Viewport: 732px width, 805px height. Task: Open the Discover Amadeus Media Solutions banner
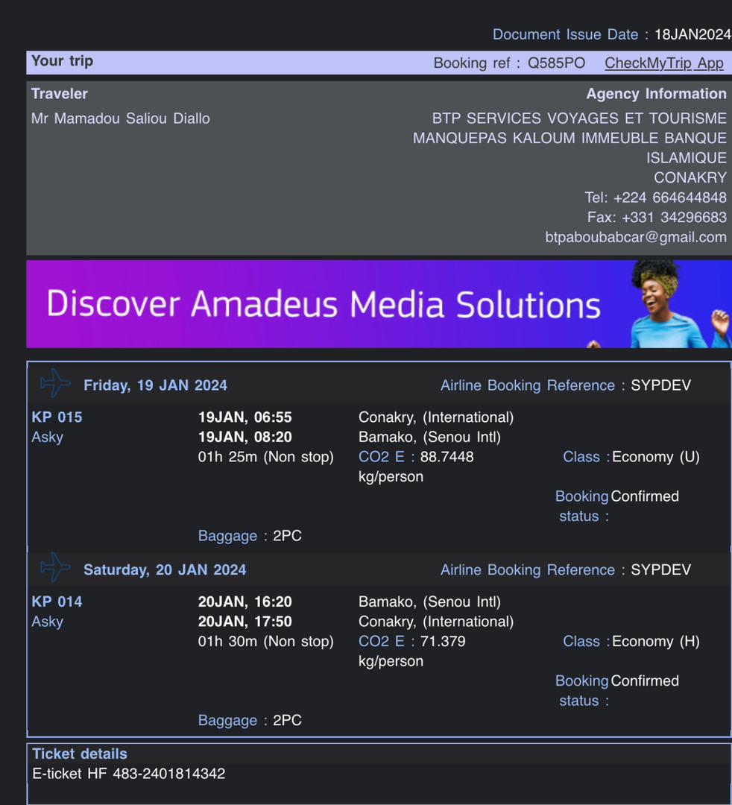379,304
